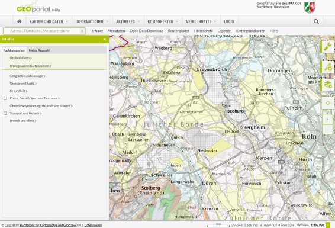335x228 pixels.
Task: Tick the Transport und Verkehr checkbox
Action: (x=5, y=113)
